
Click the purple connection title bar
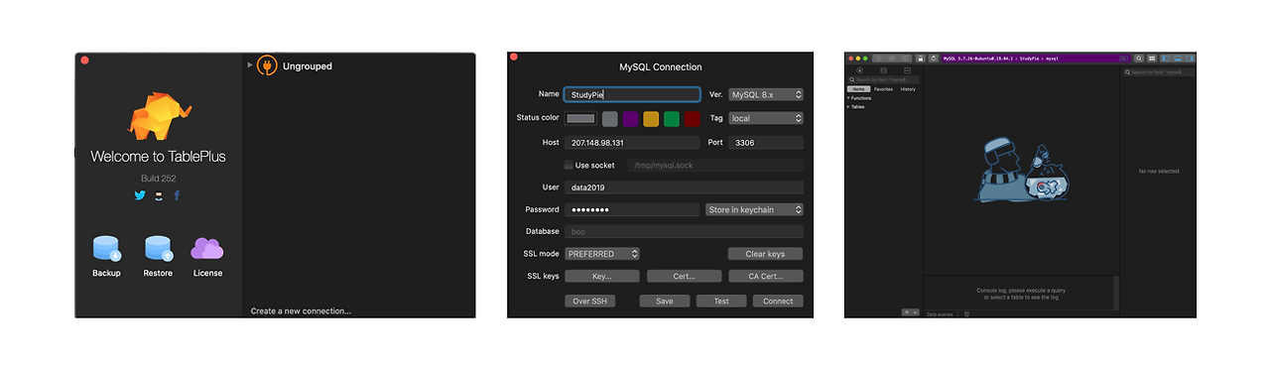pos(1036,59)
